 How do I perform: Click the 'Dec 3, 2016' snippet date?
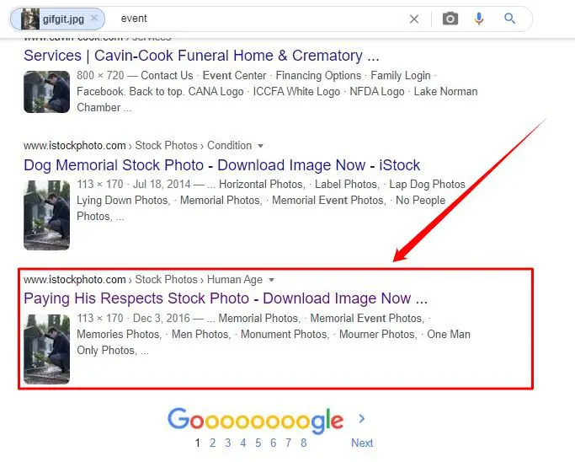(x=162, y=318)
